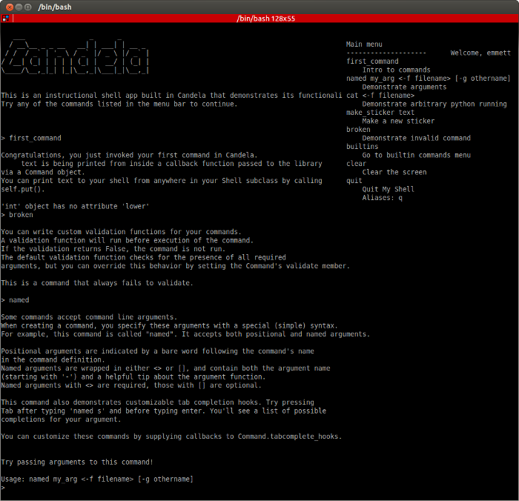
Task: Click 'clear' menu entry
Action: point(356,164)
